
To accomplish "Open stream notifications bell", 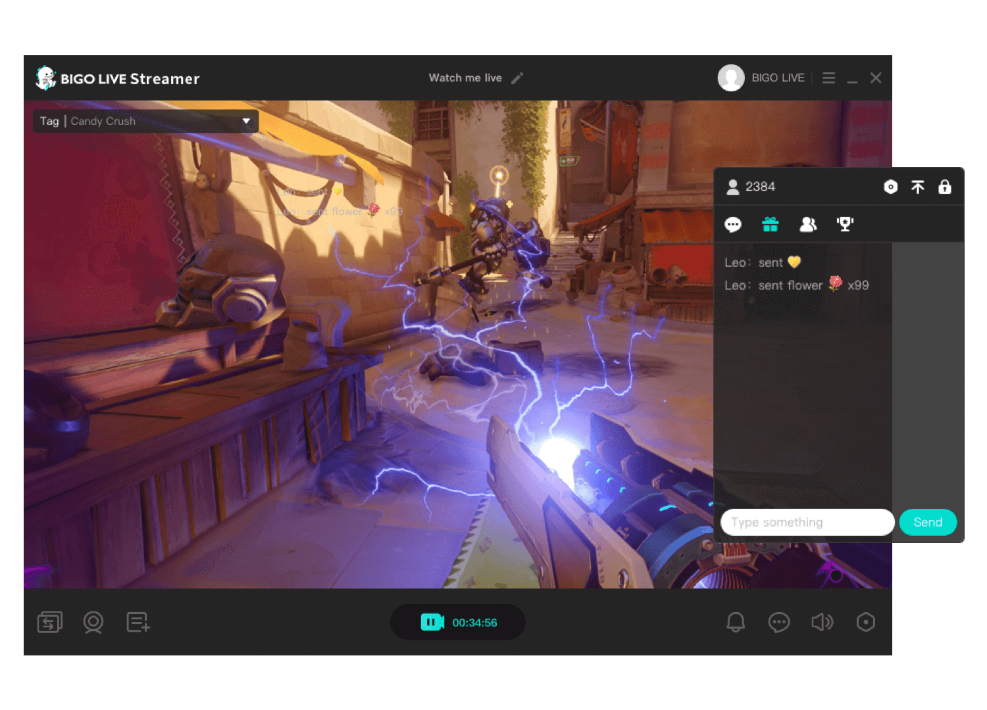I will click(x=736, y=622).
